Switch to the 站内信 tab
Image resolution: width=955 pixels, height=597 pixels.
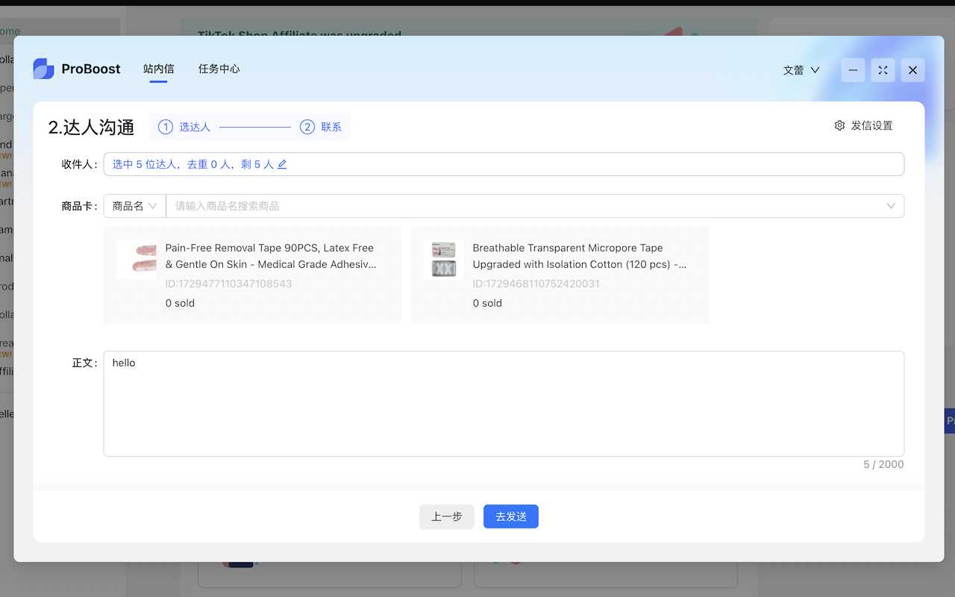(158, 68)
